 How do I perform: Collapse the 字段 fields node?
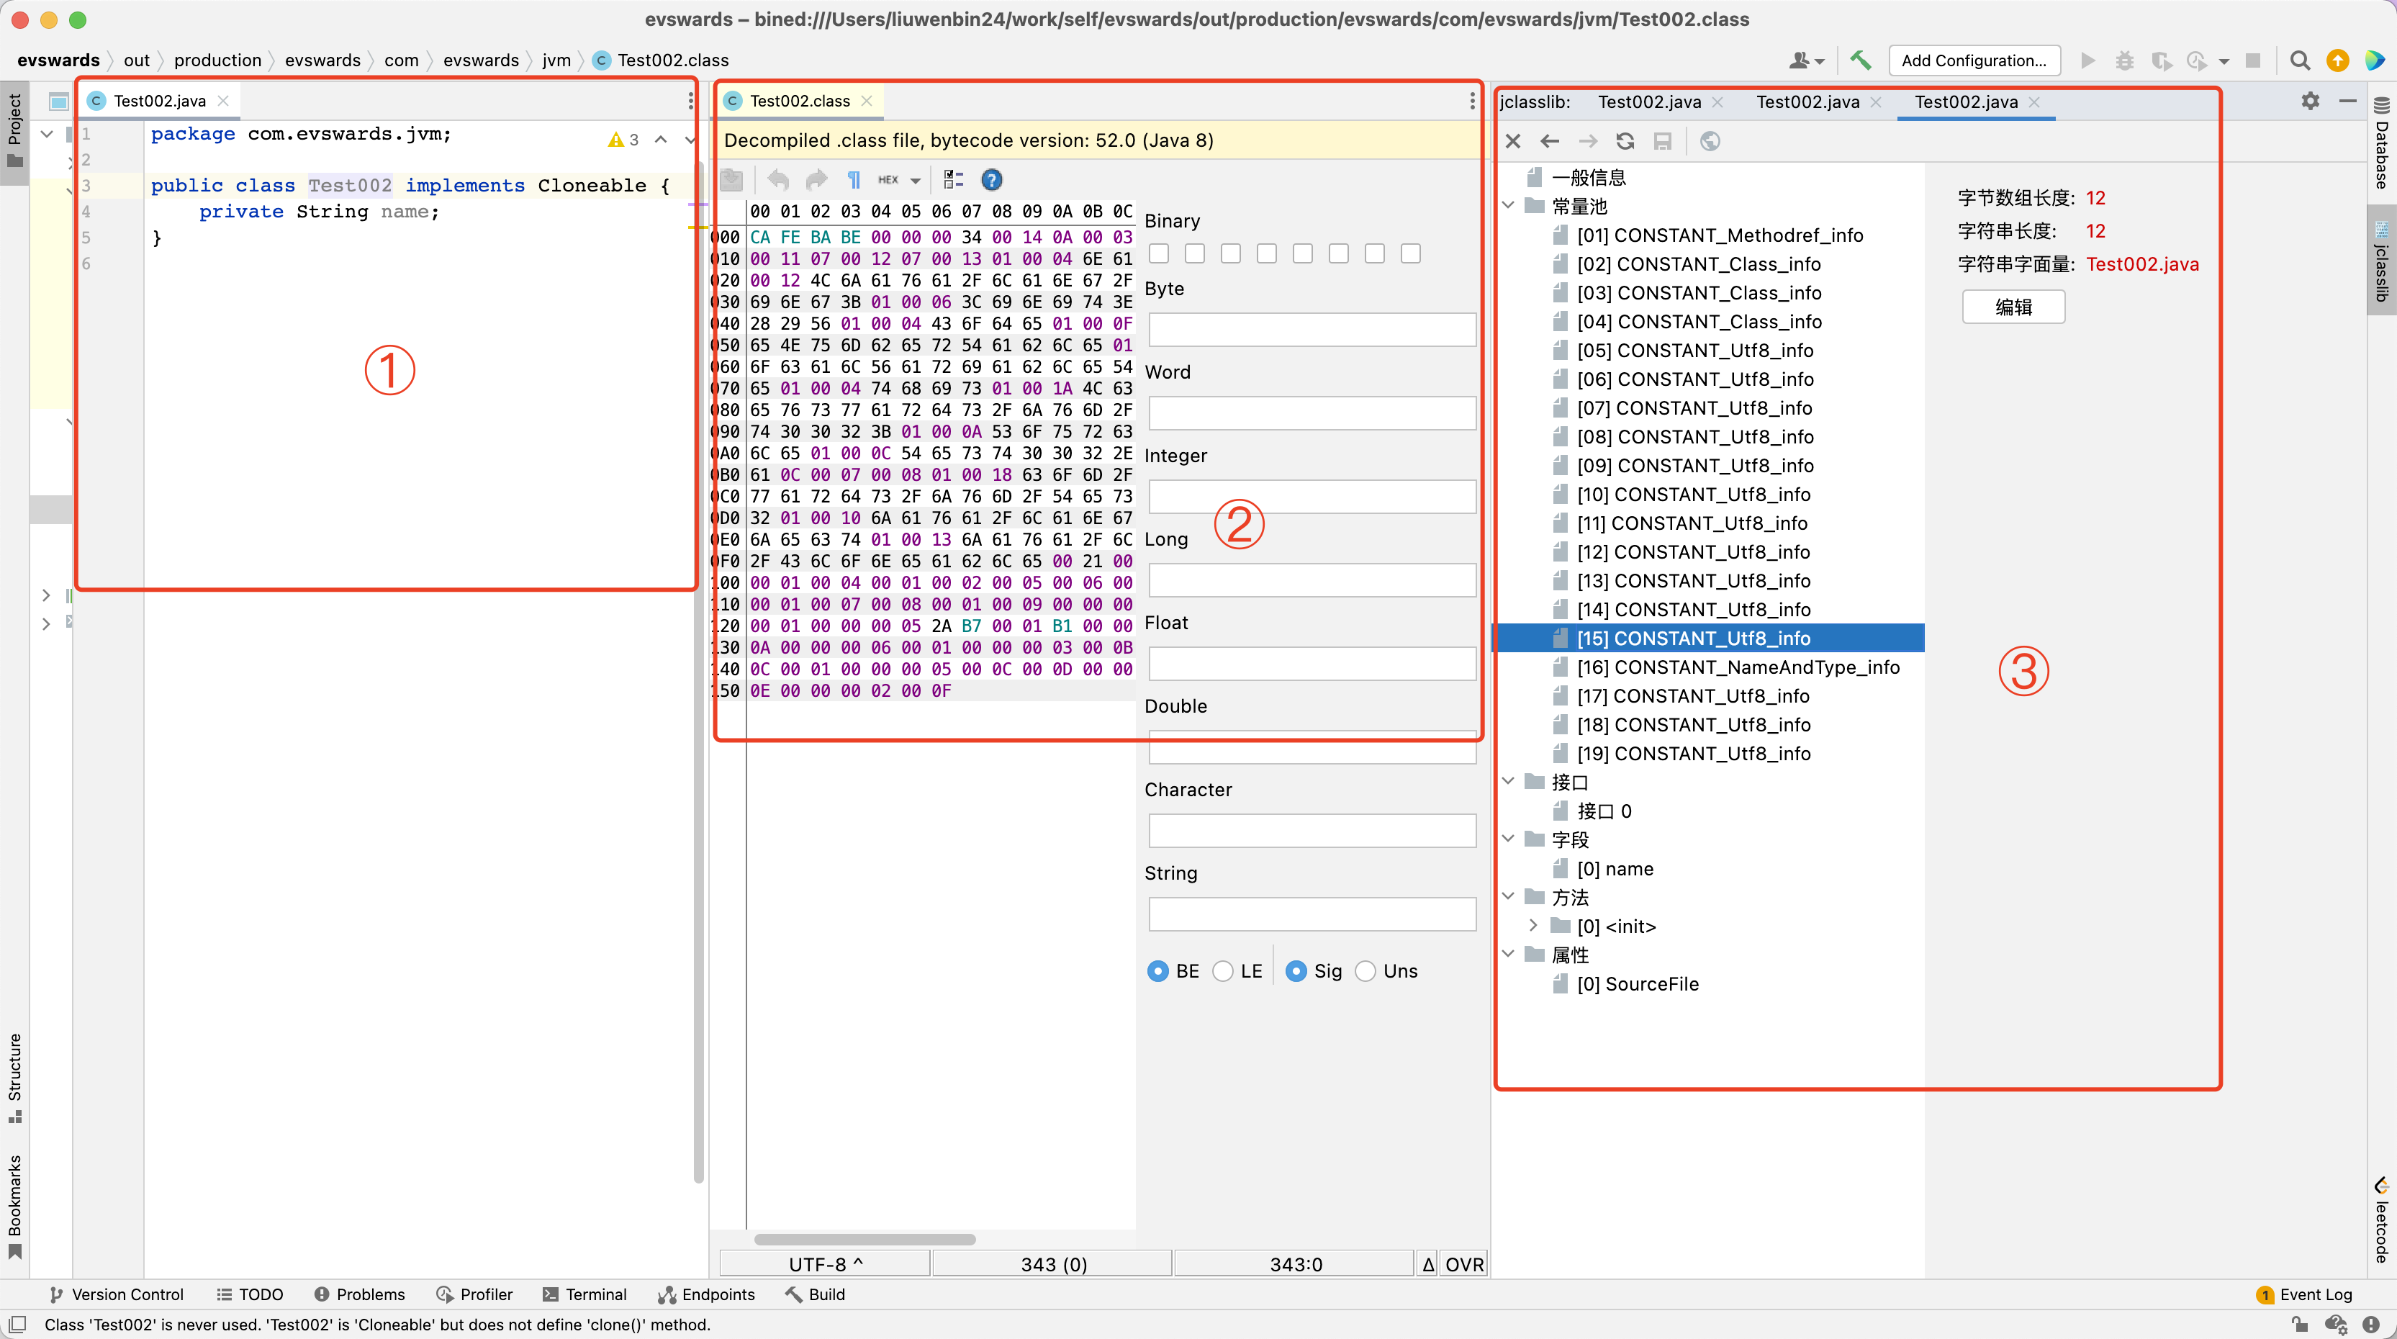(1508, 839)
